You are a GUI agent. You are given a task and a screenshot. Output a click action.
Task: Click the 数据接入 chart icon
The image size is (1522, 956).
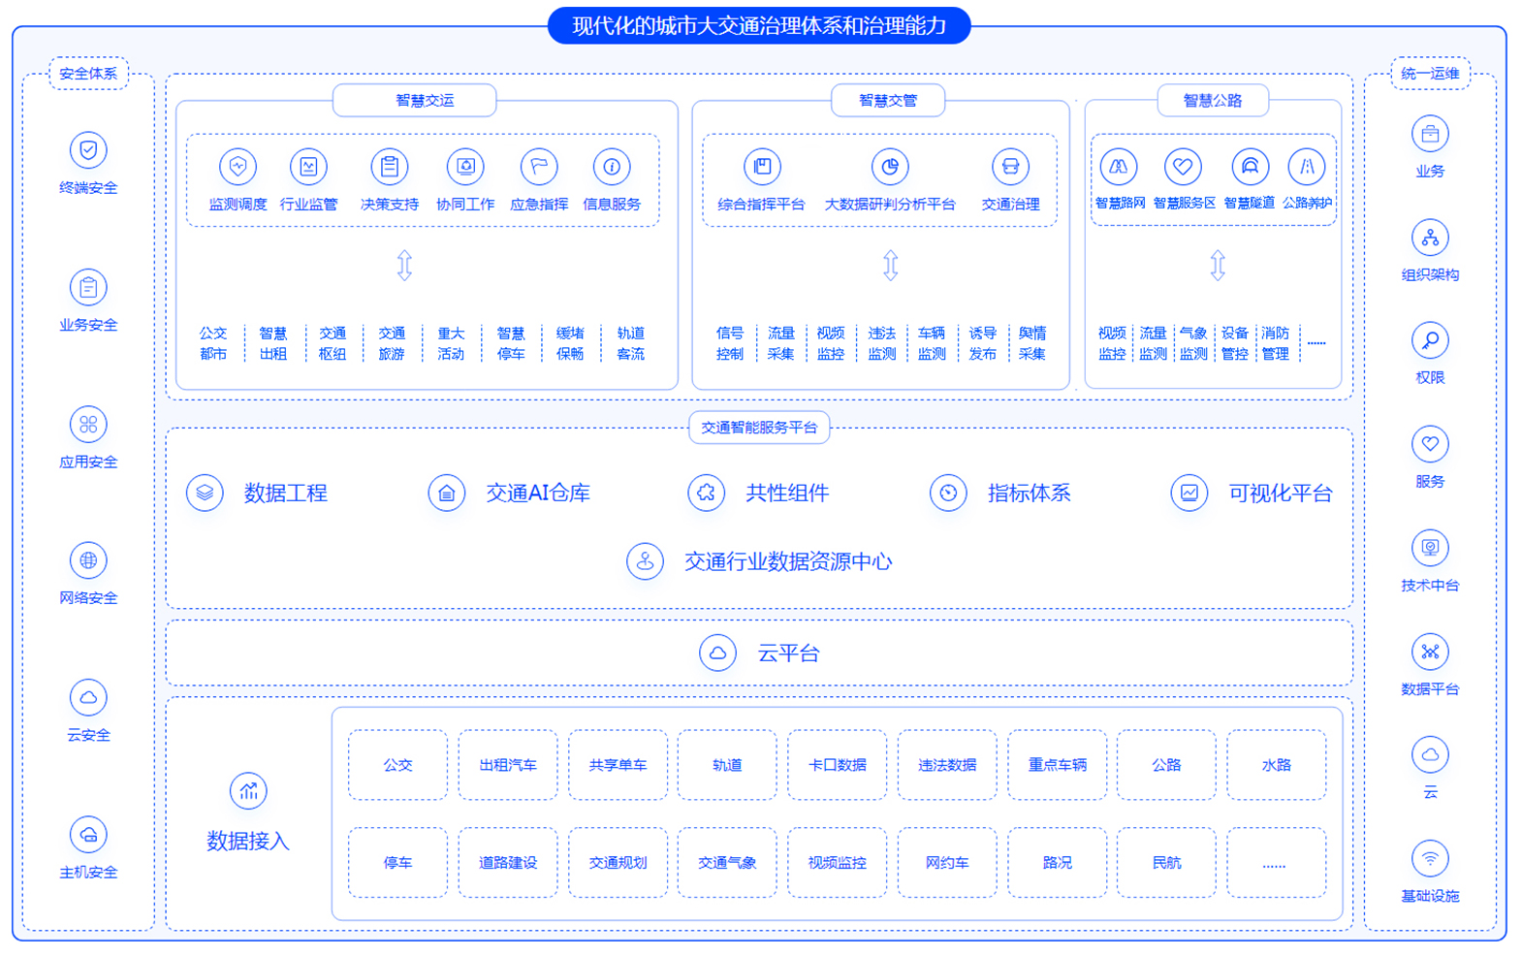[248, 791]
